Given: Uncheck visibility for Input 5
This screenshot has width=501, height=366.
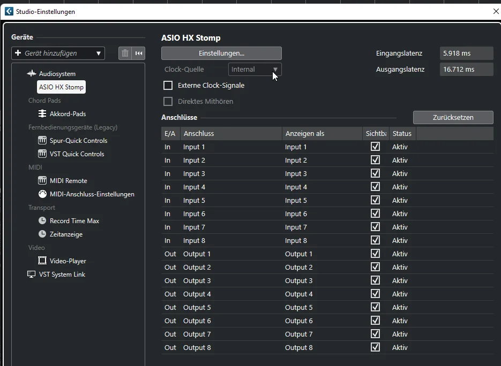Looking at the screenshot, I should 376,201.
